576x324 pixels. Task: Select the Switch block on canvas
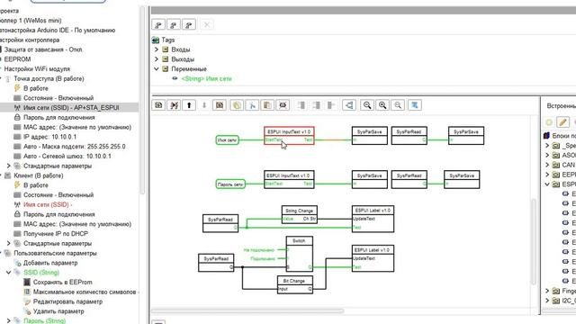(x=300, y=254)
